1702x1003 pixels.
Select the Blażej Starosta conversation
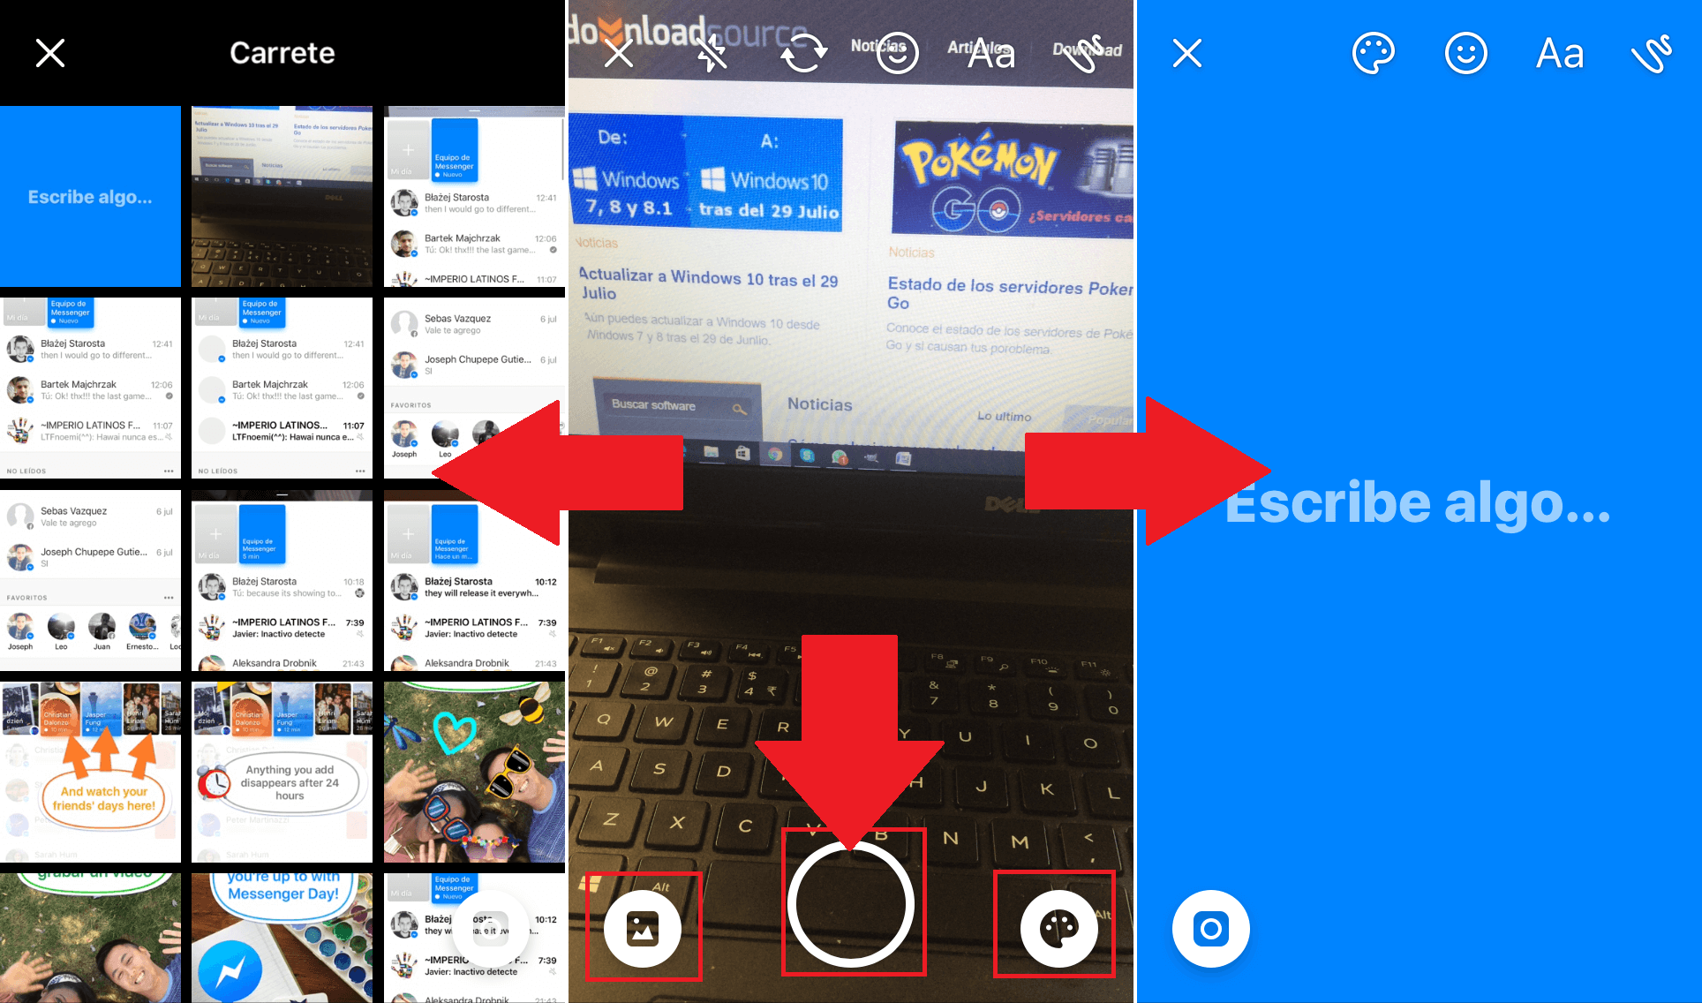click(x=93, y=351)
